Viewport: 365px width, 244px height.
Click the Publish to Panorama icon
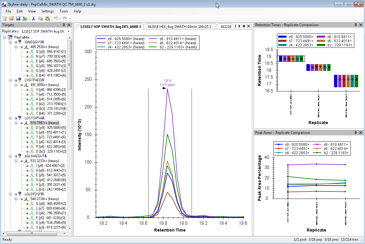25,18
